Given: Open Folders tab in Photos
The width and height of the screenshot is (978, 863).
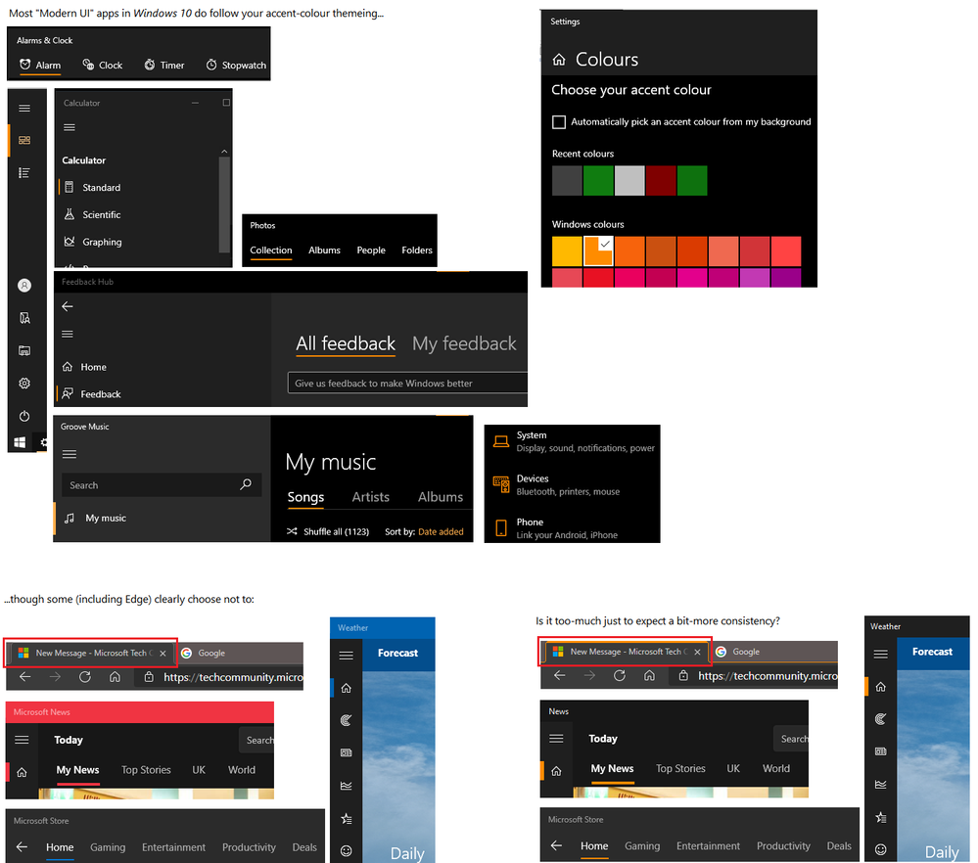Looking at the screenshot, I should (417, 250).
